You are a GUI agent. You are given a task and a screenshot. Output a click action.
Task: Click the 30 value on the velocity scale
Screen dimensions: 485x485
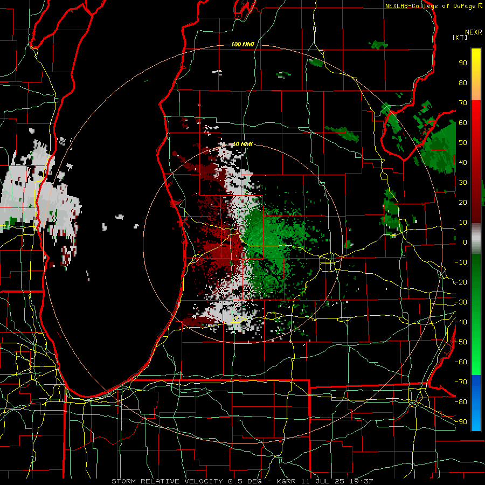click(x=463, y=183)
